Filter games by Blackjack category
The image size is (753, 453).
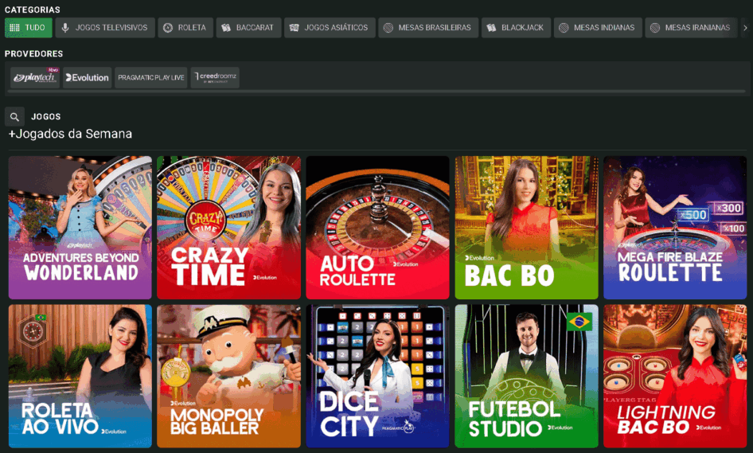tap(515, 28)
